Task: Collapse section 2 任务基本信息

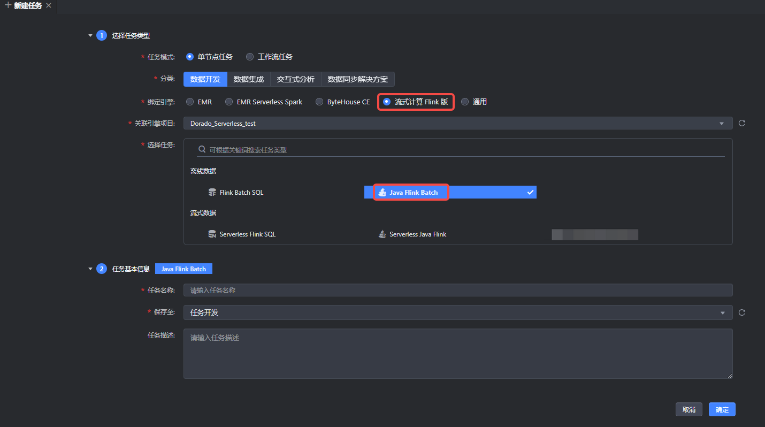Action: (x=90, y=269)
